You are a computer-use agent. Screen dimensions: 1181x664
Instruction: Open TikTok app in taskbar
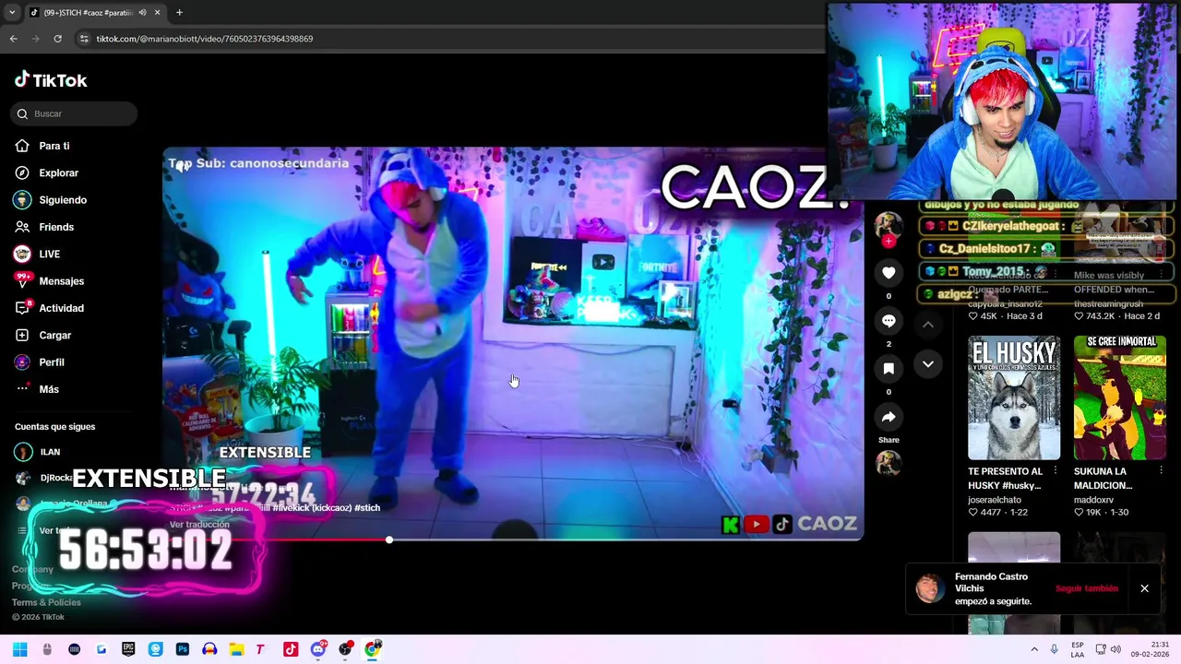pyautogui.click(x=291, y=649)
